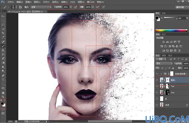Select the Healing Brush tool
189x123 pixels.
(3, 42)
